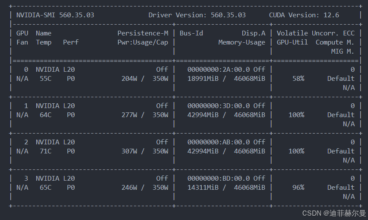Click the Disp.A header label
This screenshot has height=220, width=368.
[x=254, y=33]
